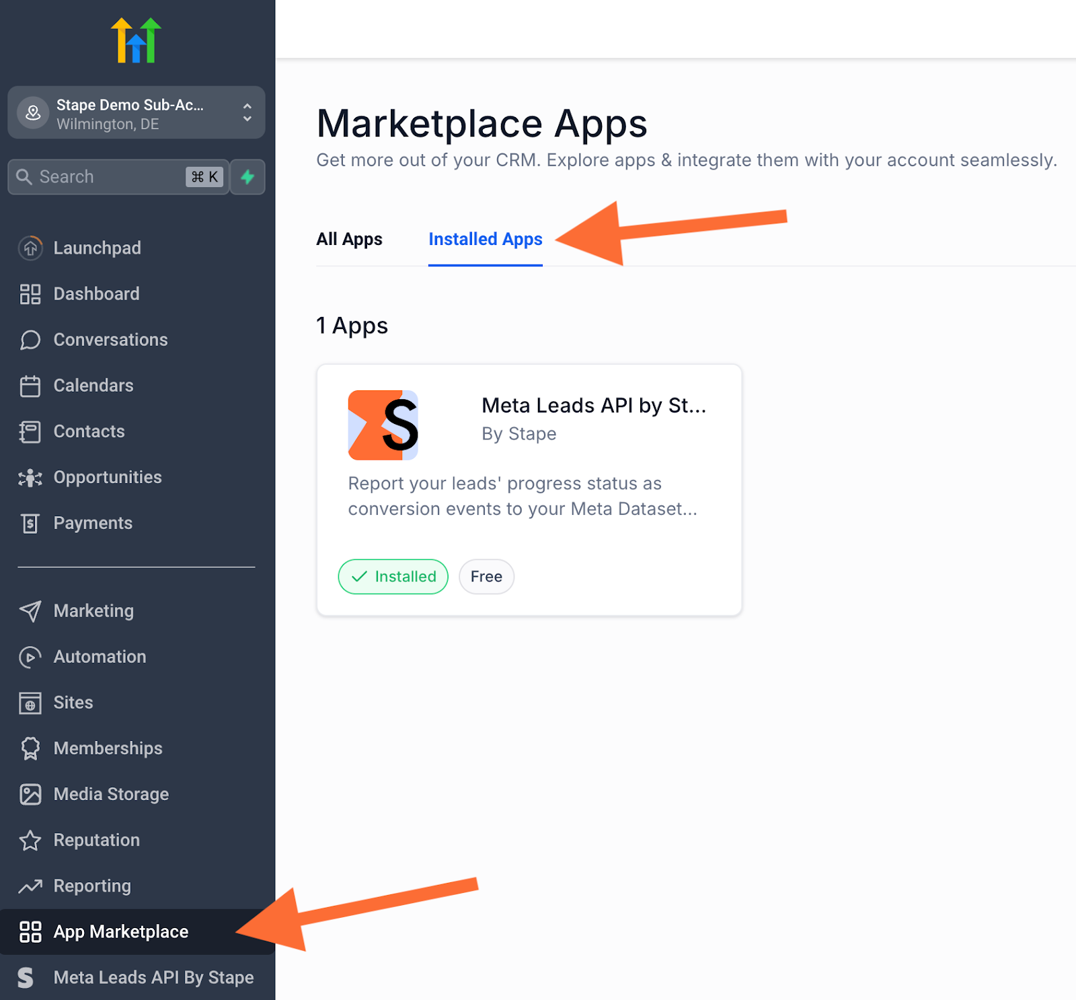Open the Meta Leads API app title
Image resolution: width=1076 pixels, height=1000 pixels.
click(x=594, y=405)
